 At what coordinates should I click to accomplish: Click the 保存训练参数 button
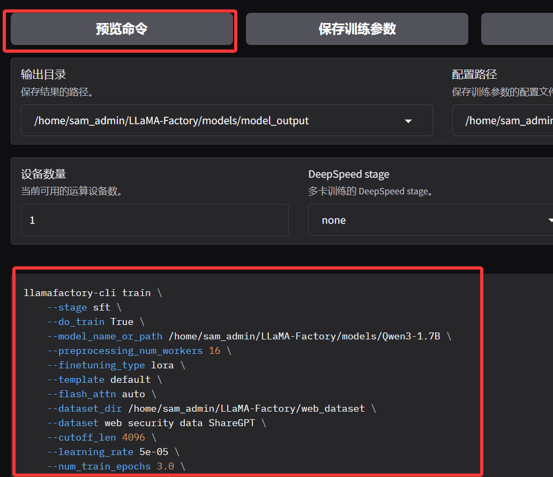[357, 29]
